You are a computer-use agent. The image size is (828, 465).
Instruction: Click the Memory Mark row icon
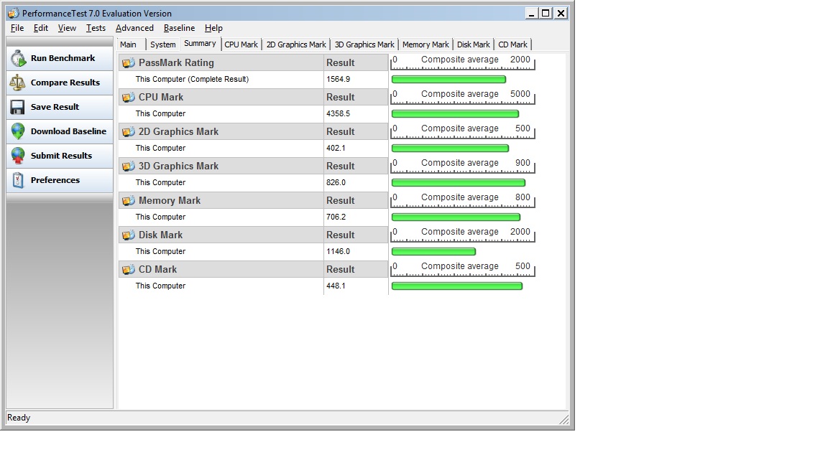(x=129, y=201)
